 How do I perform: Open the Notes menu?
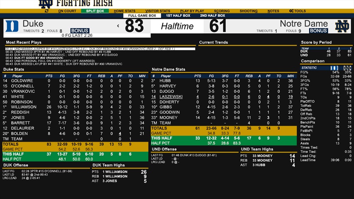coord(273,11)
